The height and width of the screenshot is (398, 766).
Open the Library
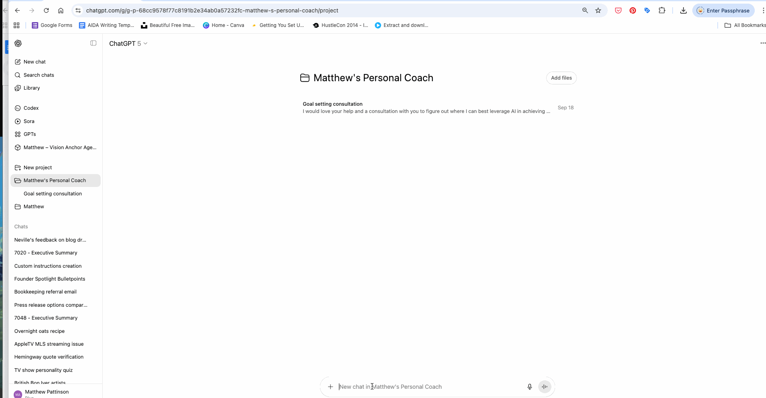pyautogui.click(x=56, y=88)
